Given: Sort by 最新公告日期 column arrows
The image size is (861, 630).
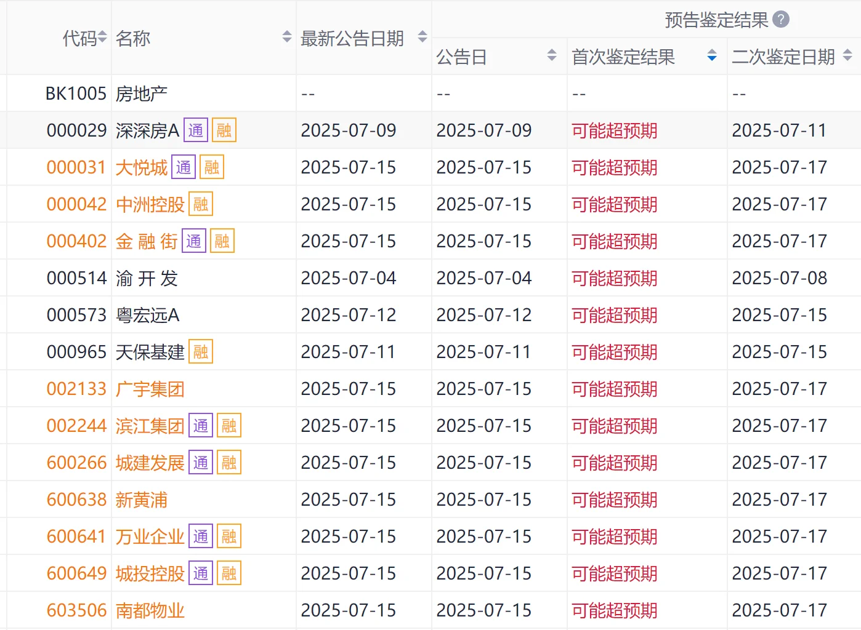Looking at the screenshot, I should [422, 37].
